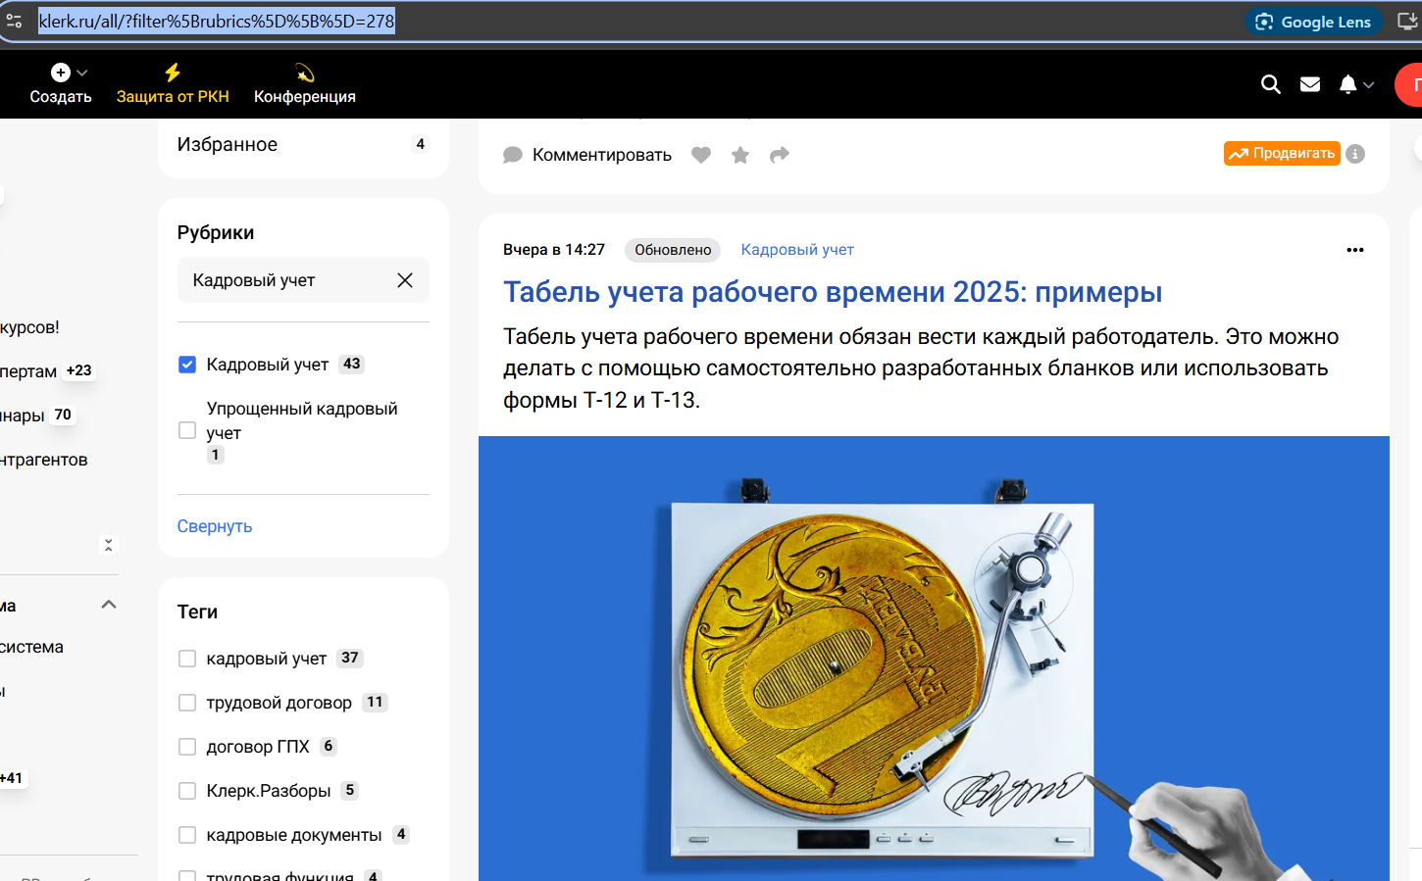Open the site search magnifier
This screenshot has height=881, width=1422.
coord(1271,84)
